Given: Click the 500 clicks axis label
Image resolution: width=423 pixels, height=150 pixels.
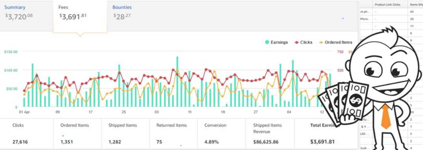Looking at the screenshot, I should (x=340, y=70).
